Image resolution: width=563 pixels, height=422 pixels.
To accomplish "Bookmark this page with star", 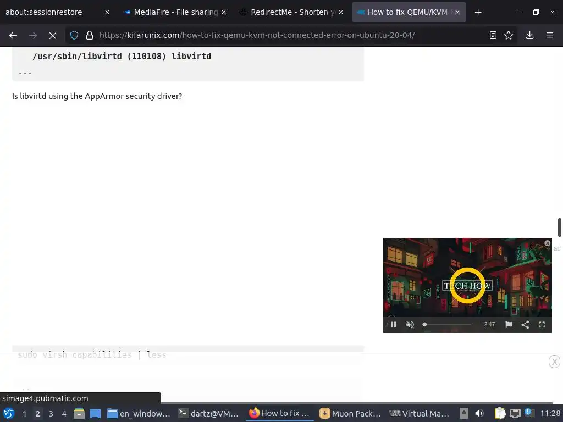I will (509, 35).
